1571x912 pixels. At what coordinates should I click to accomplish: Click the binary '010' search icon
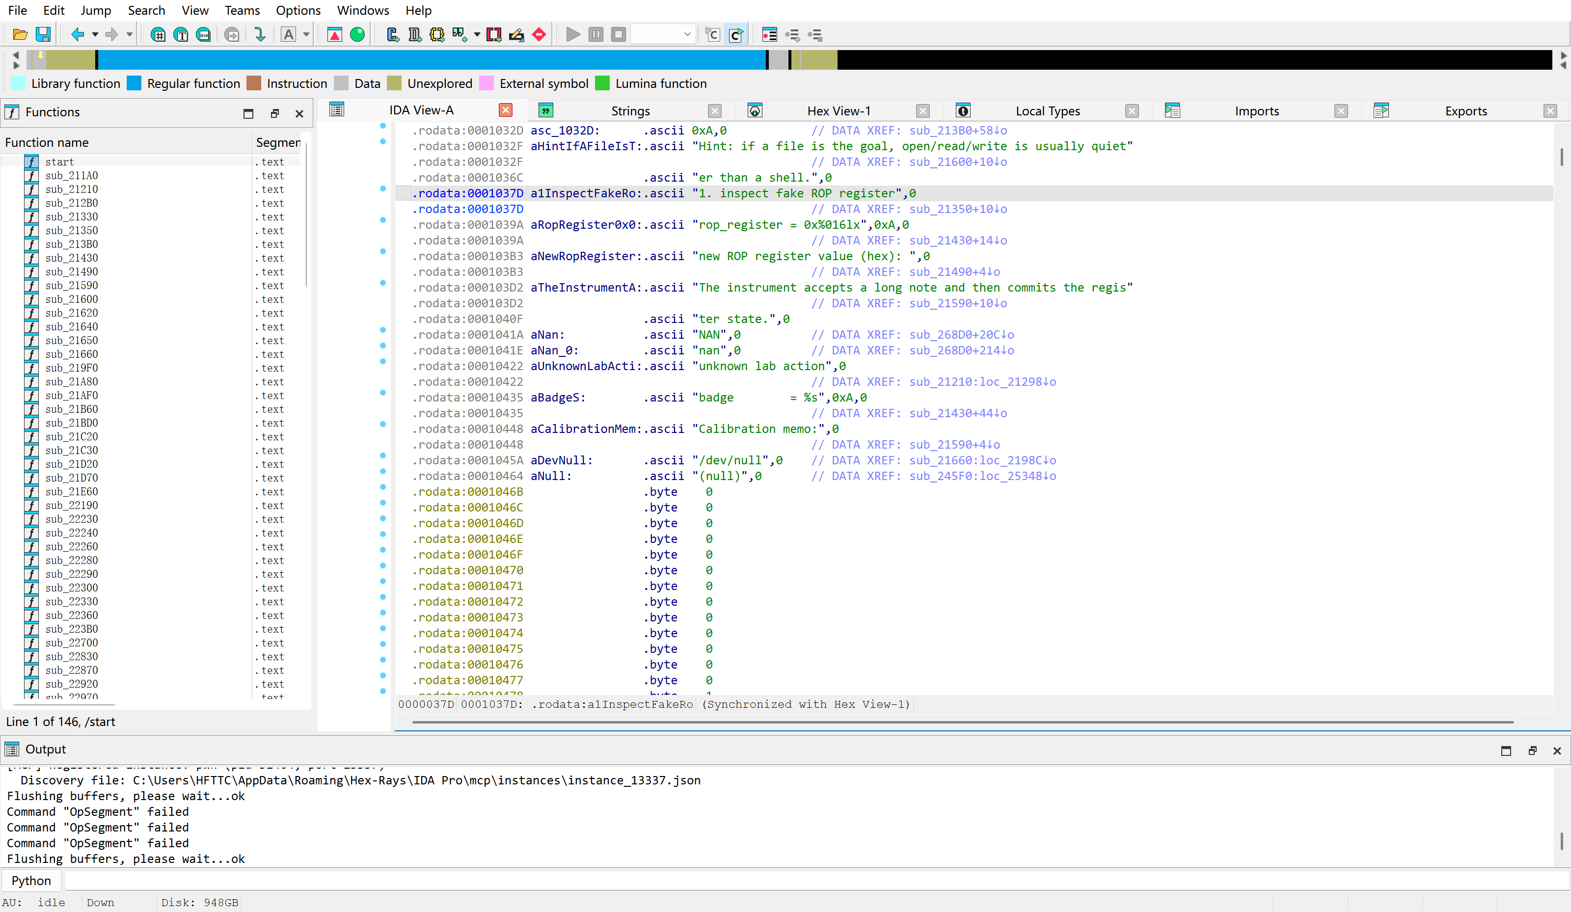[203, 35]
